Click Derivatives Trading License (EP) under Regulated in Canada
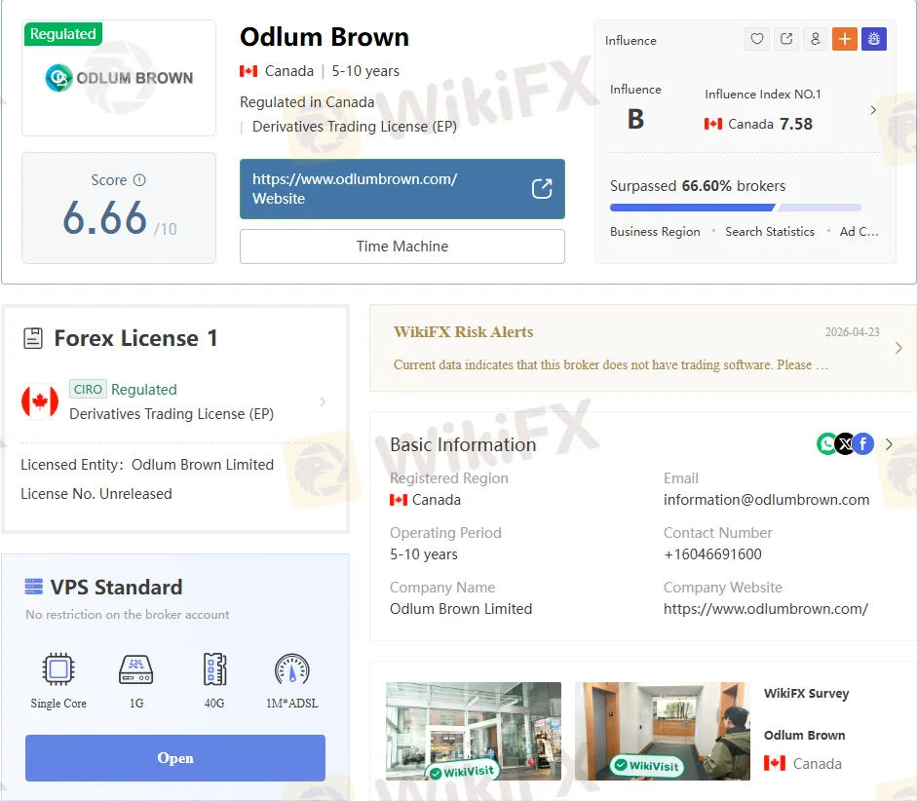 point(355,127)
